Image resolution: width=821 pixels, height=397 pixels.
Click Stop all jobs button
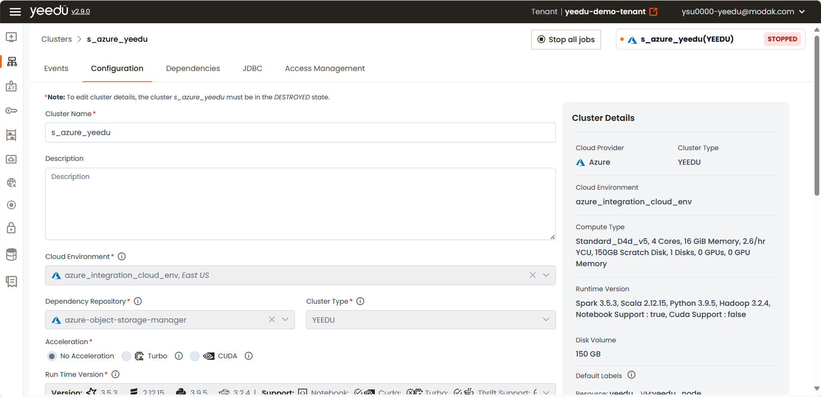566,40
